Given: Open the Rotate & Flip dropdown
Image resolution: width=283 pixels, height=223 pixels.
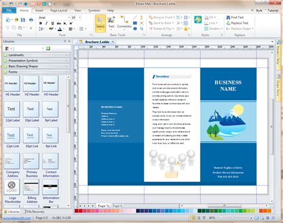Looking at the screenshot, I should point(173,29).
